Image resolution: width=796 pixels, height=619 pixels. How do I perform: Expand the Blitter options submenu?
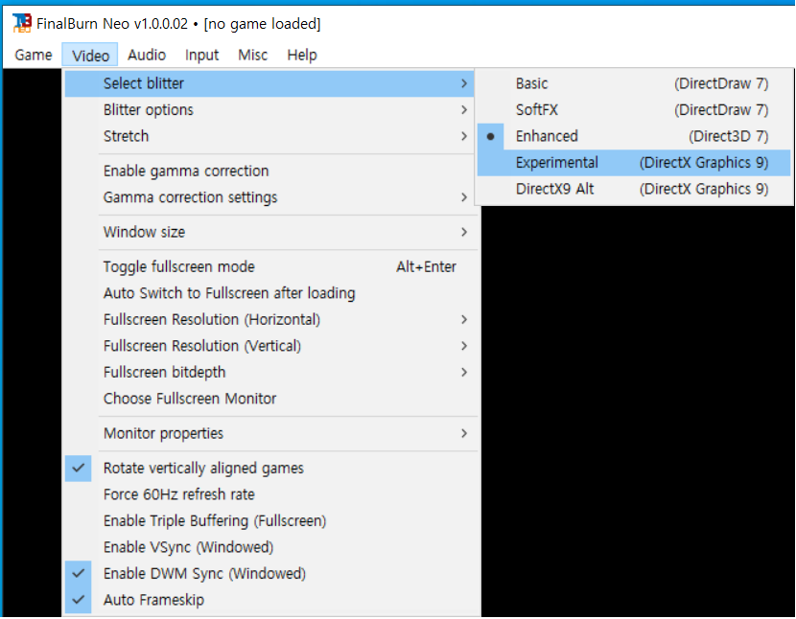click(269, 110)
